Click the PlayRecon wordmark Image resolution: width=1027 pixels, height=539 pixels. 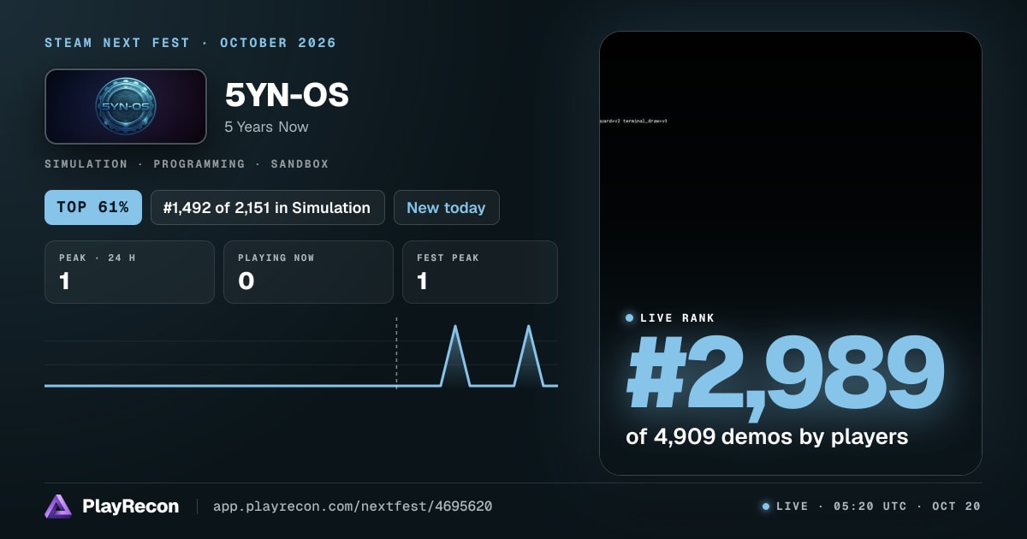tap(131, 506)
